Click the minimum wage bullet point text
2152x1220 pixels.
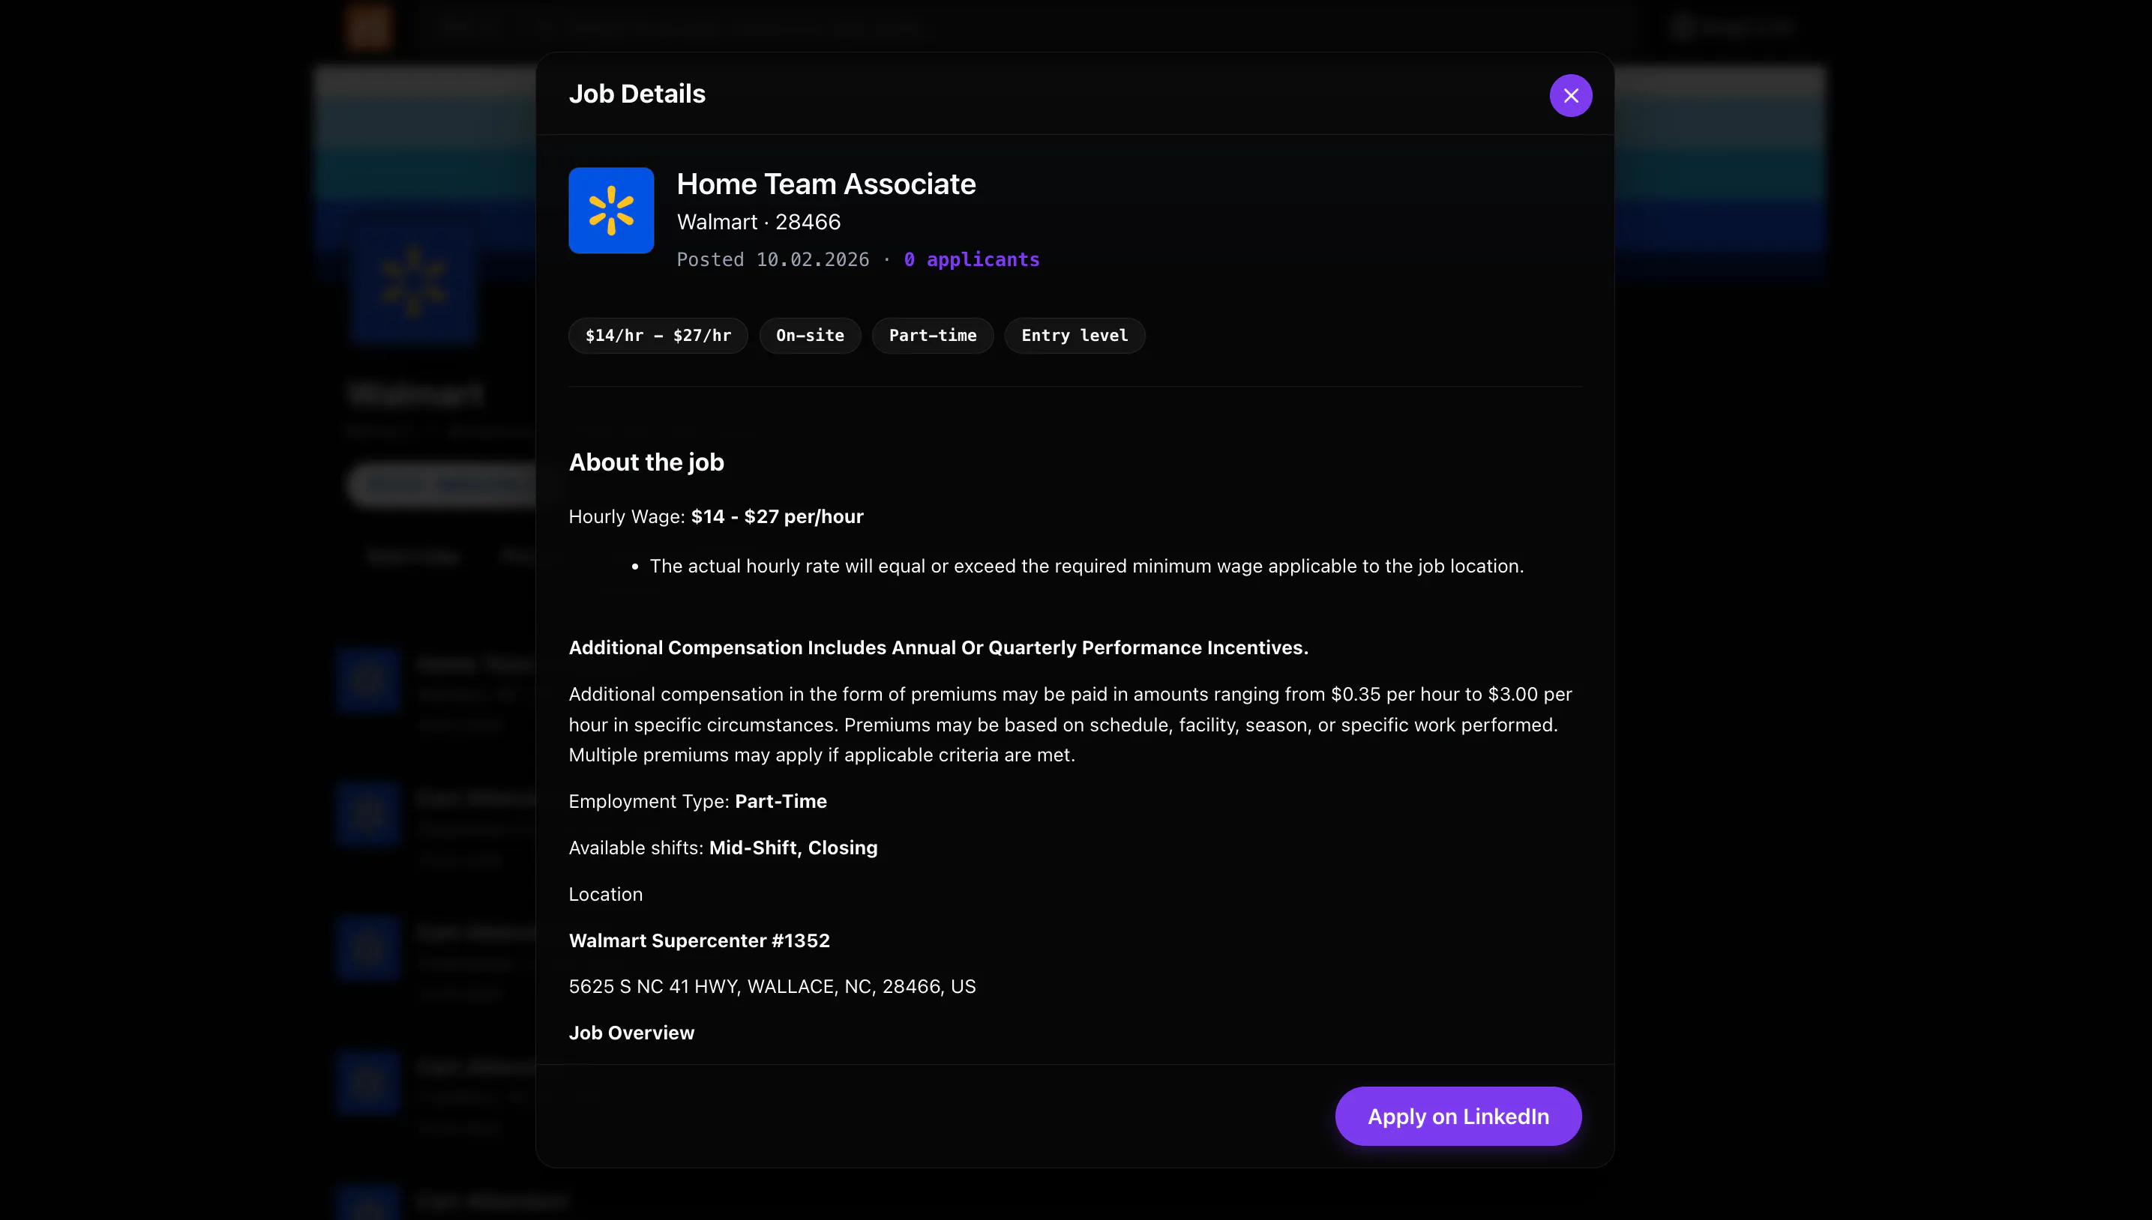coord(1086,567)
